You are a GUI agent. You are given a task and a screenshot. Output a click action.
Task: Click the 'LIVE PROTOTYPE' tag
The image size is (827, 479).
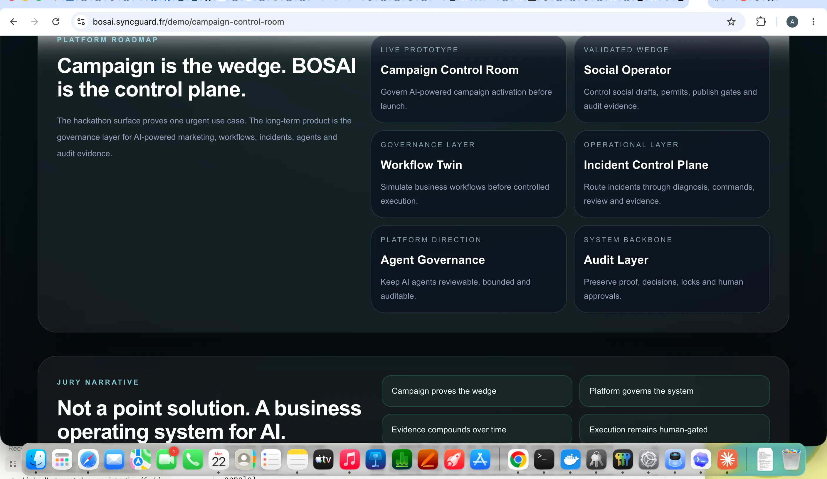(419, 50)
